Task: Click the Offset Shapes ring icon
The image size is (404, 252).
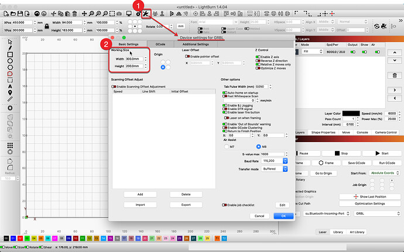Action: (x=10, y=108)
